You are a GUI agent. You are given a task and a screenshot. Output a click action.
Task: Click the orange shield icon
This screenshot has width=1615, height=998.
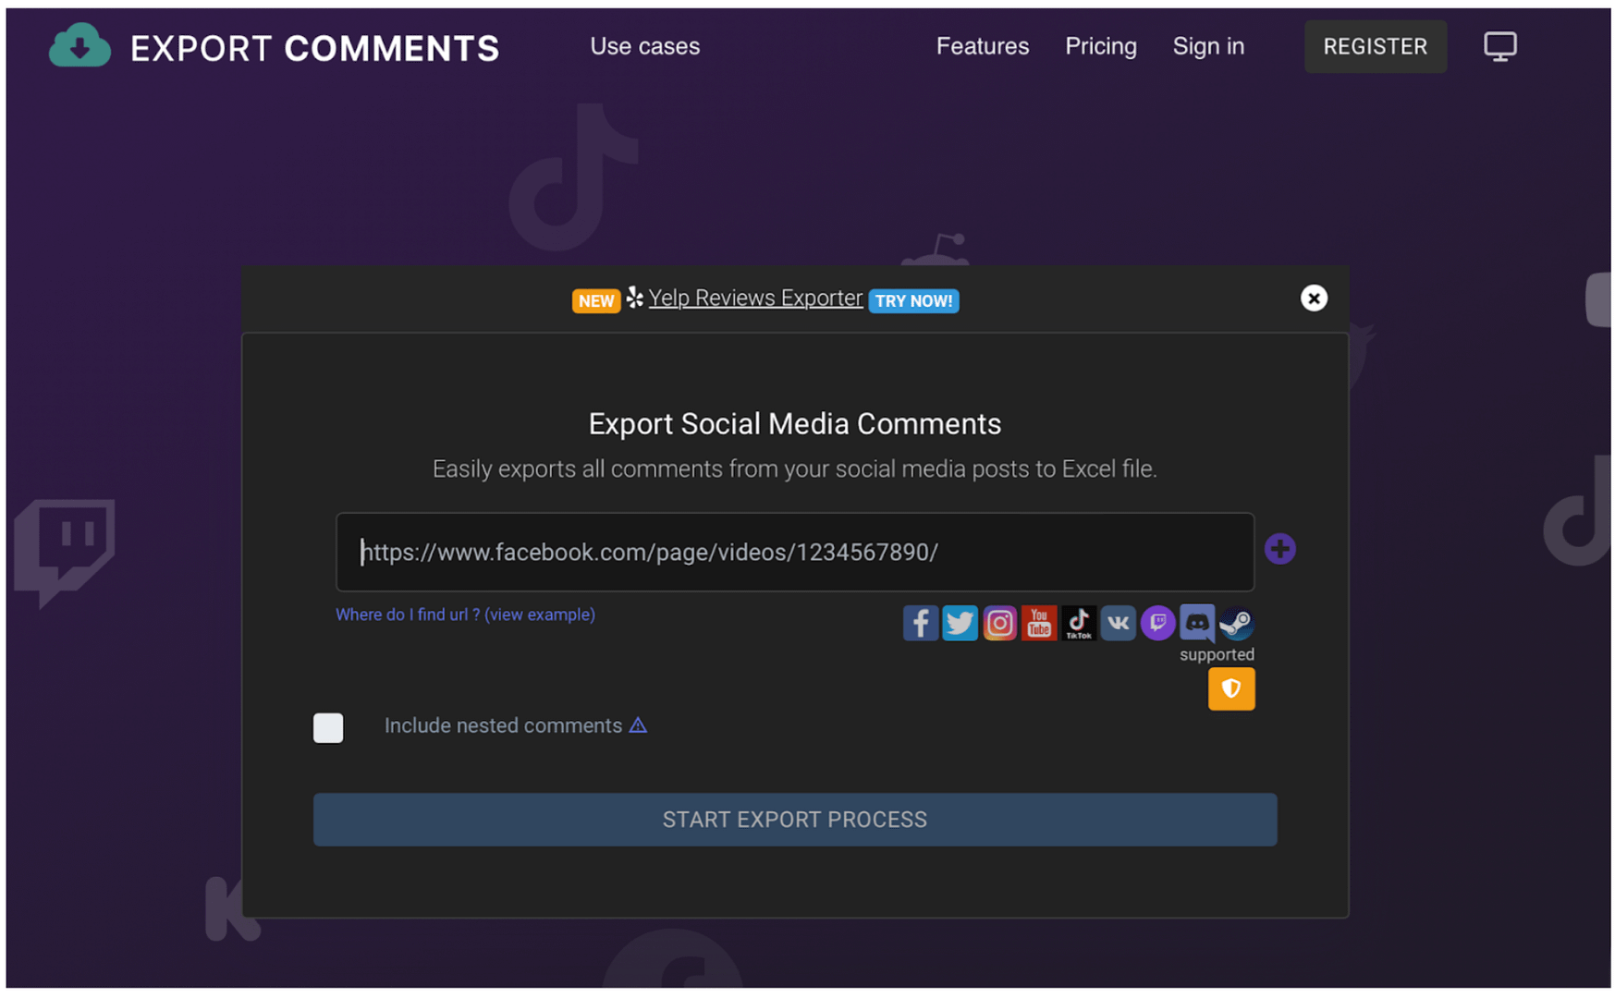coord(1230,688)
